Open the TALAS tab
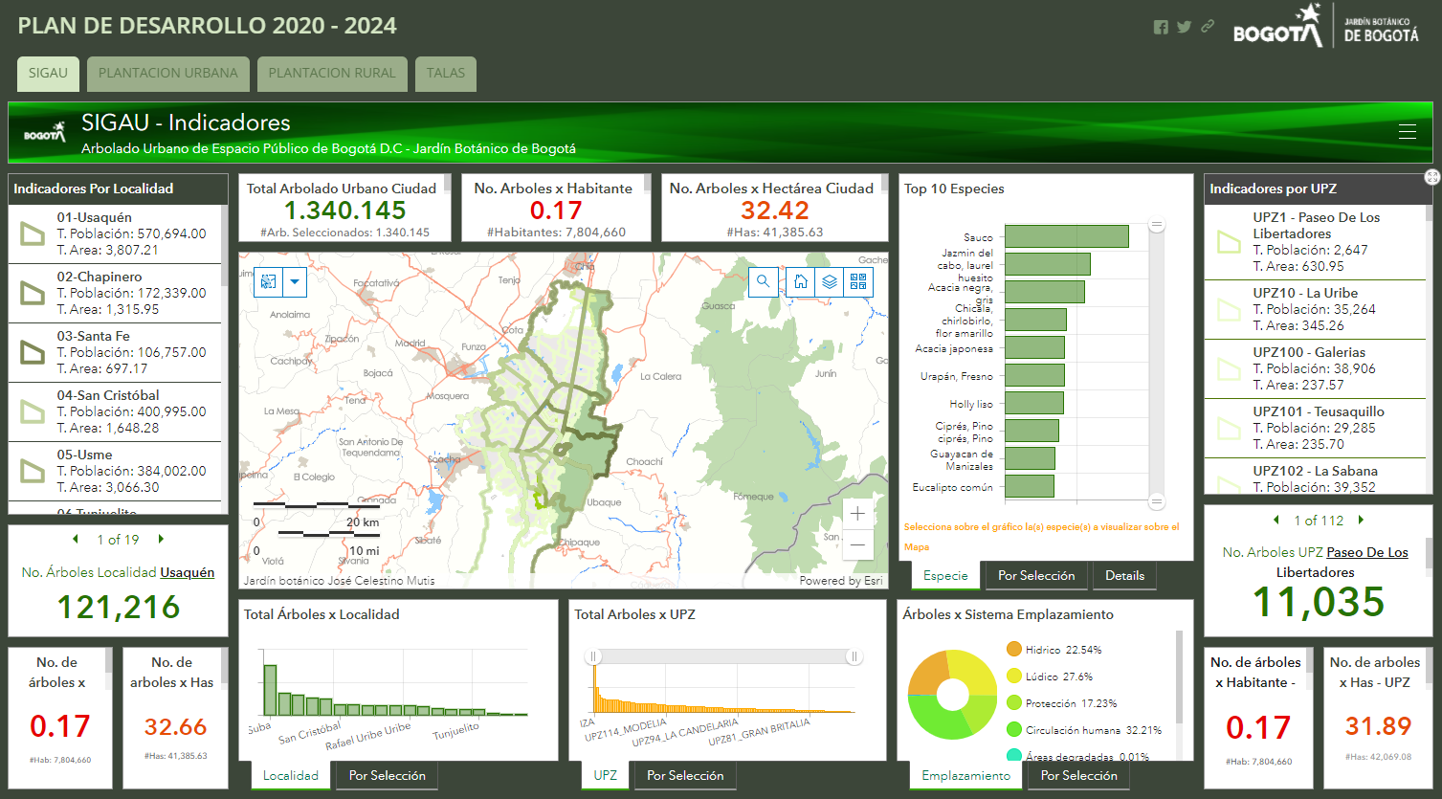This screenshot has height=799, width=1442. [446, 74]
